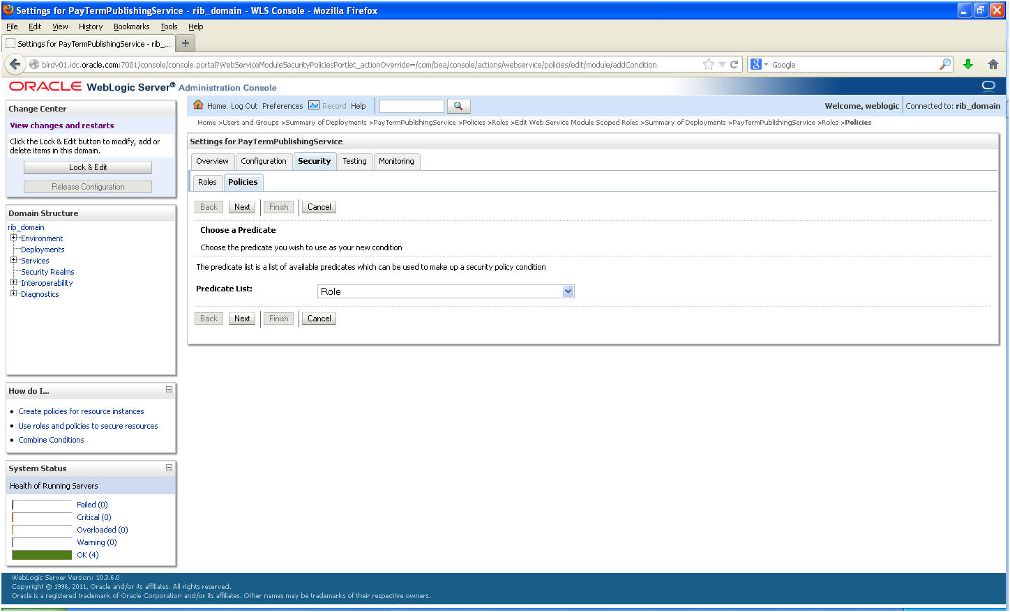Select the Policies sub-tab
1010x612 pixels.
[243, 182]
